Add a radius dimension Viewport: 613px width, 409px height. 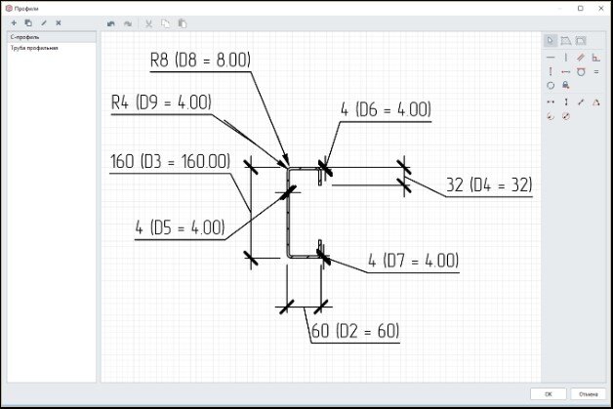click(x=551, y=116)
